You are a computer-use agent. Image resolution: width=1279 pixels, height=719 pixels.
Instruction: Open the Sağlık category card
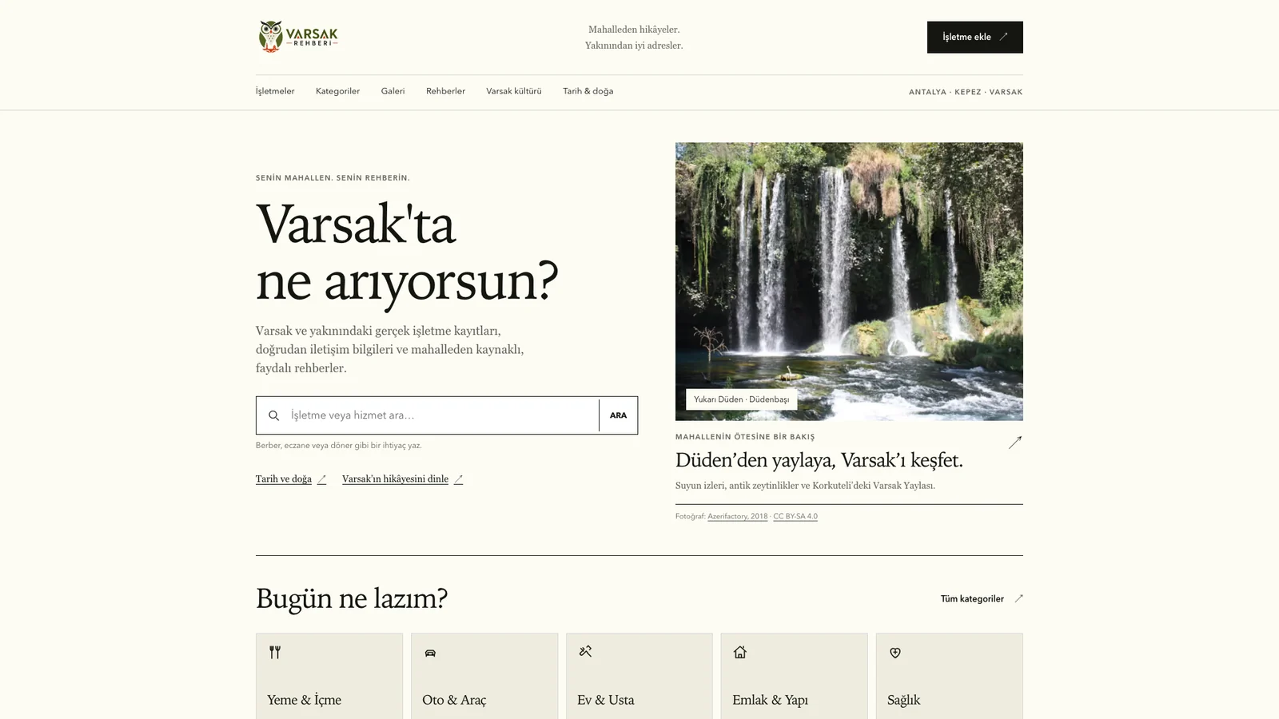coord(949,676)
